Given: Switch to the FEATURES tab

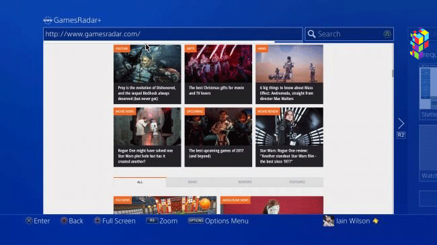Looking at the screenshot, I should point(297,182).
